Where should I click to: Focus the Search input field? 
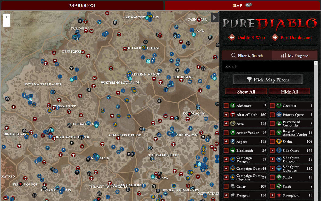point(268,66)
